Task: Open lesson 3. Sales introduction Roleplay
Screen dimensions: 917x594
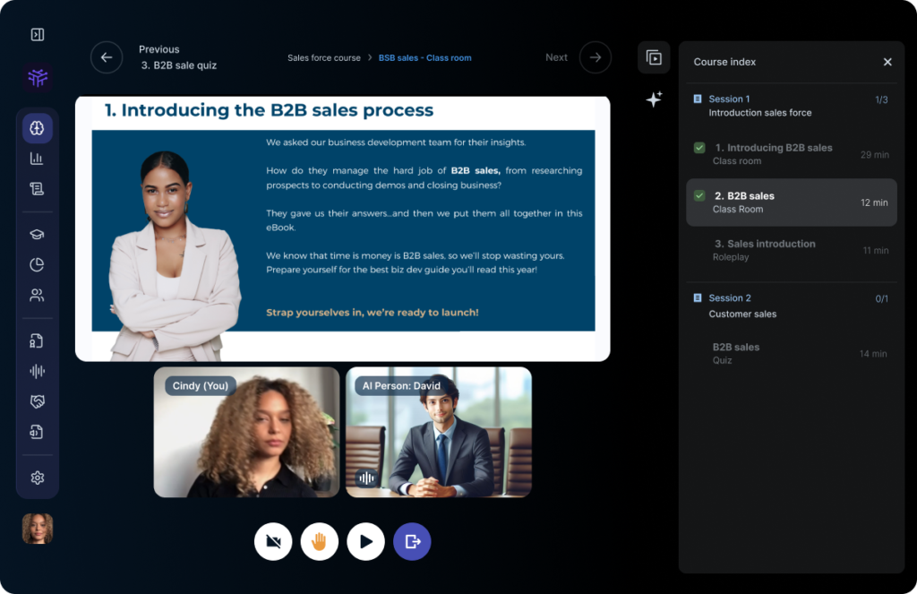Action: click(792, 251)
